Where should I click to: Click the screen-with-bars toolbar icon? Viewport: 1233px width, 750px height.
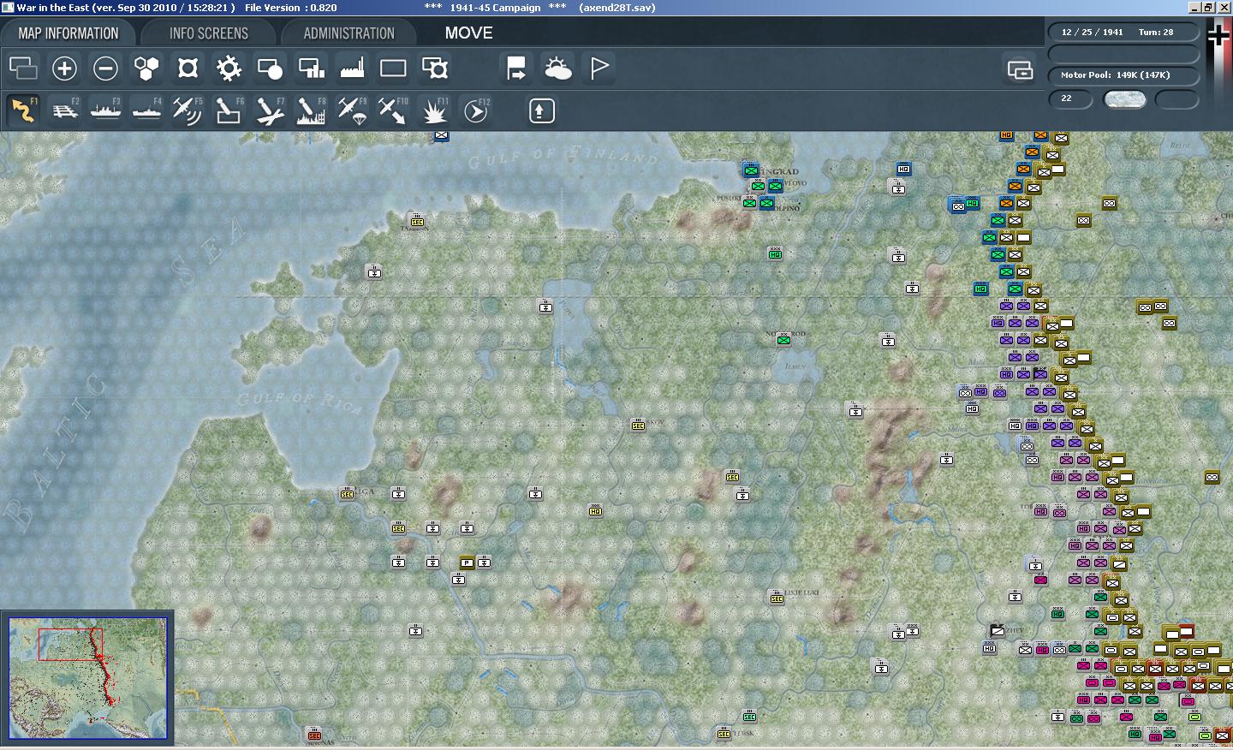311,68
